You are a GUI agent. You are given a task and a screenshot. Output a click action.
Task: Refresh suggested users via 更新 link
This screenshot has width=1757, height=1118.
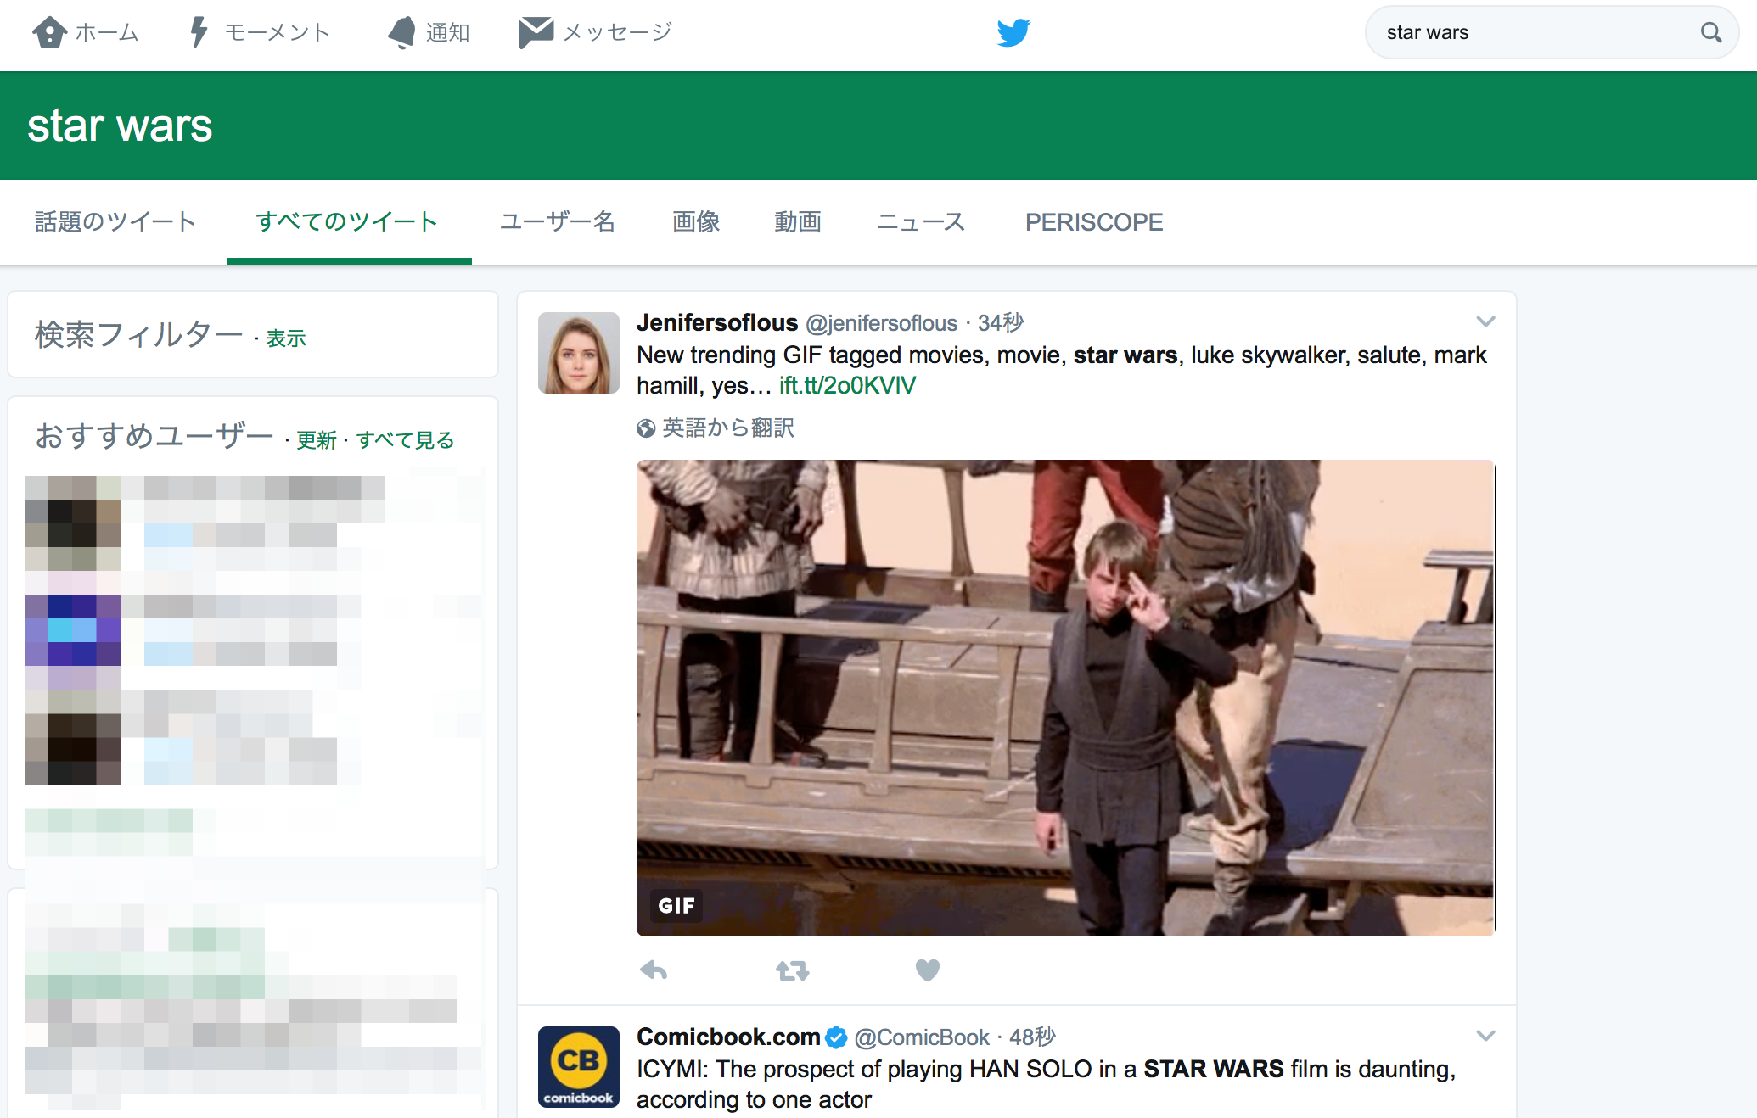click(x=317, y=440)
